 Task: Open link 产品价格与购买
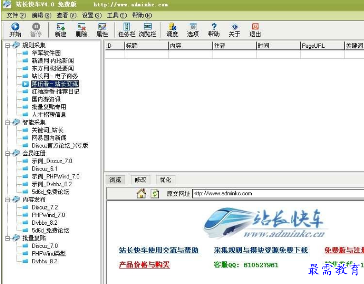(x=144, y=265)
